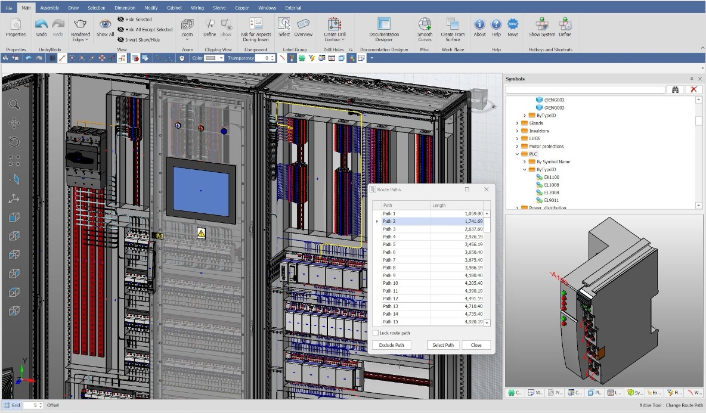Viewport: 706px width, 413px height.
Task: Open the Documentation Designer tool
Action: click(383, 27)
